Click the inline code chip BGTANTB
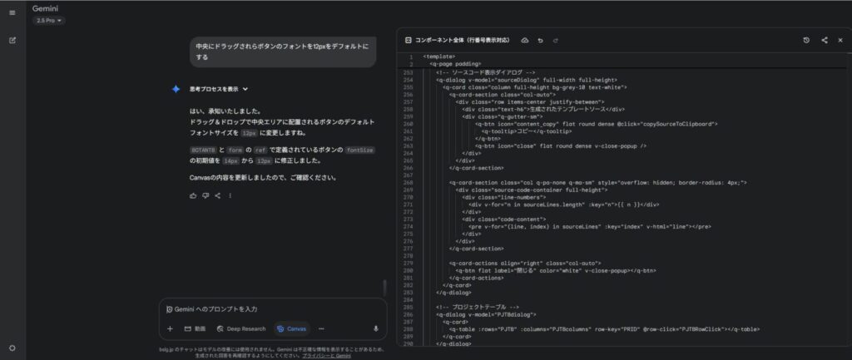The width and height of the screenshot is (852, 360). (203, 150)
